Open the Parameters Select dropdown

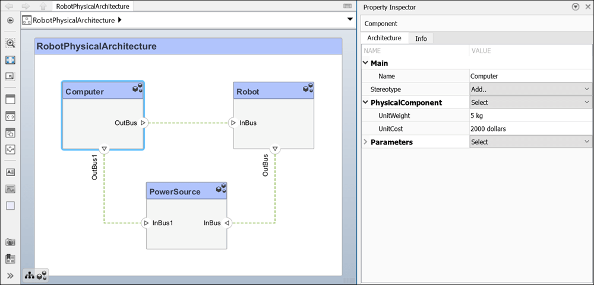pyautogui.click(x=530, y=142)
